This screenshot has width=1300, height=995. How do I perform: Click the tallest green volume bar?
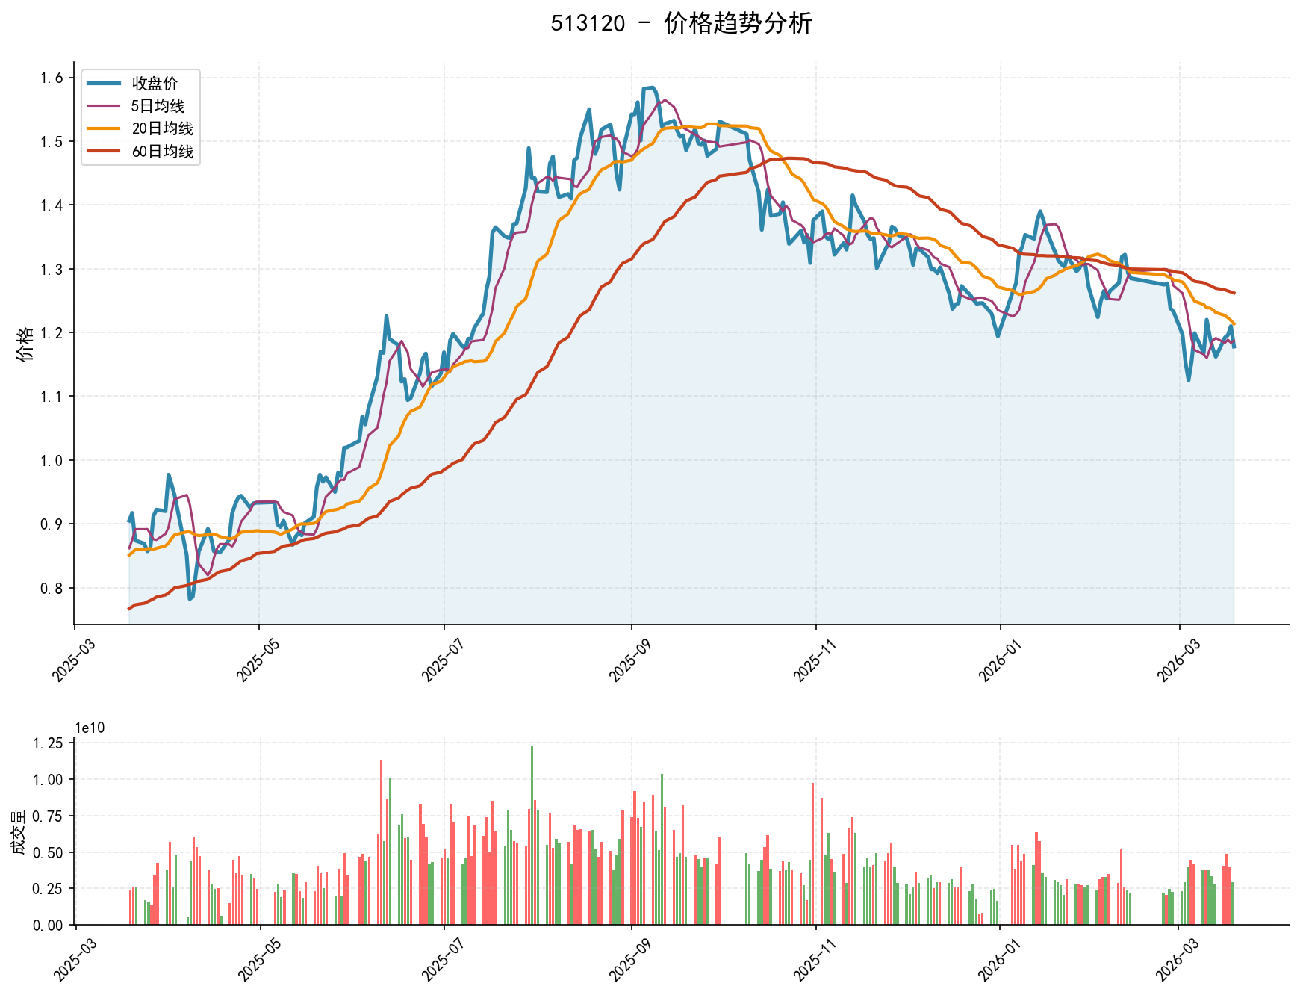532,835
